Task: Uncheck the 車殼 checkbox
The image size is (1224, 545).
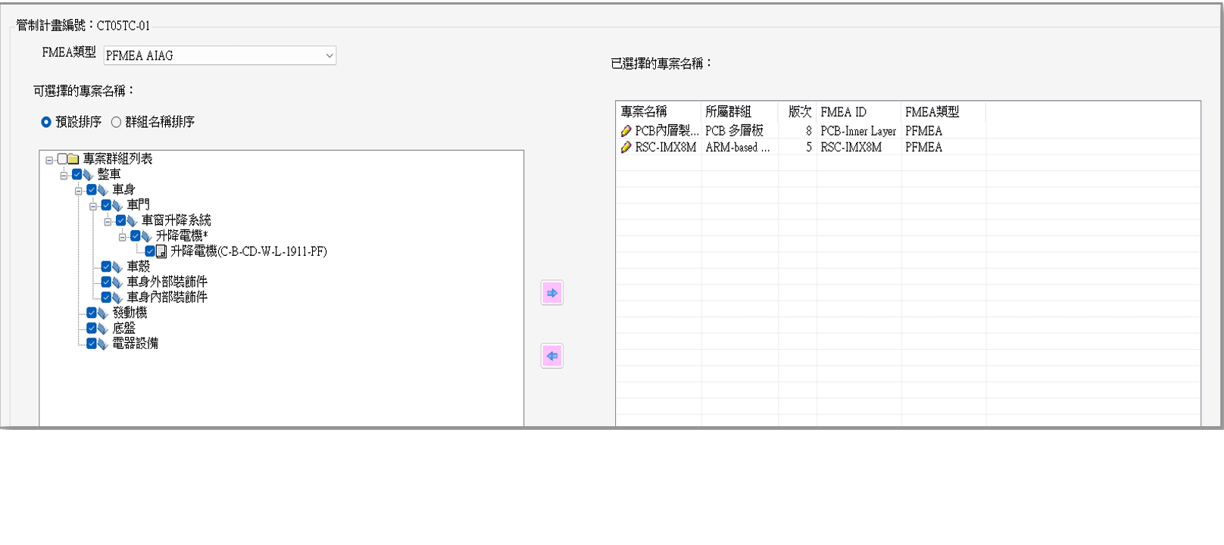Action: tap(106, 266)
